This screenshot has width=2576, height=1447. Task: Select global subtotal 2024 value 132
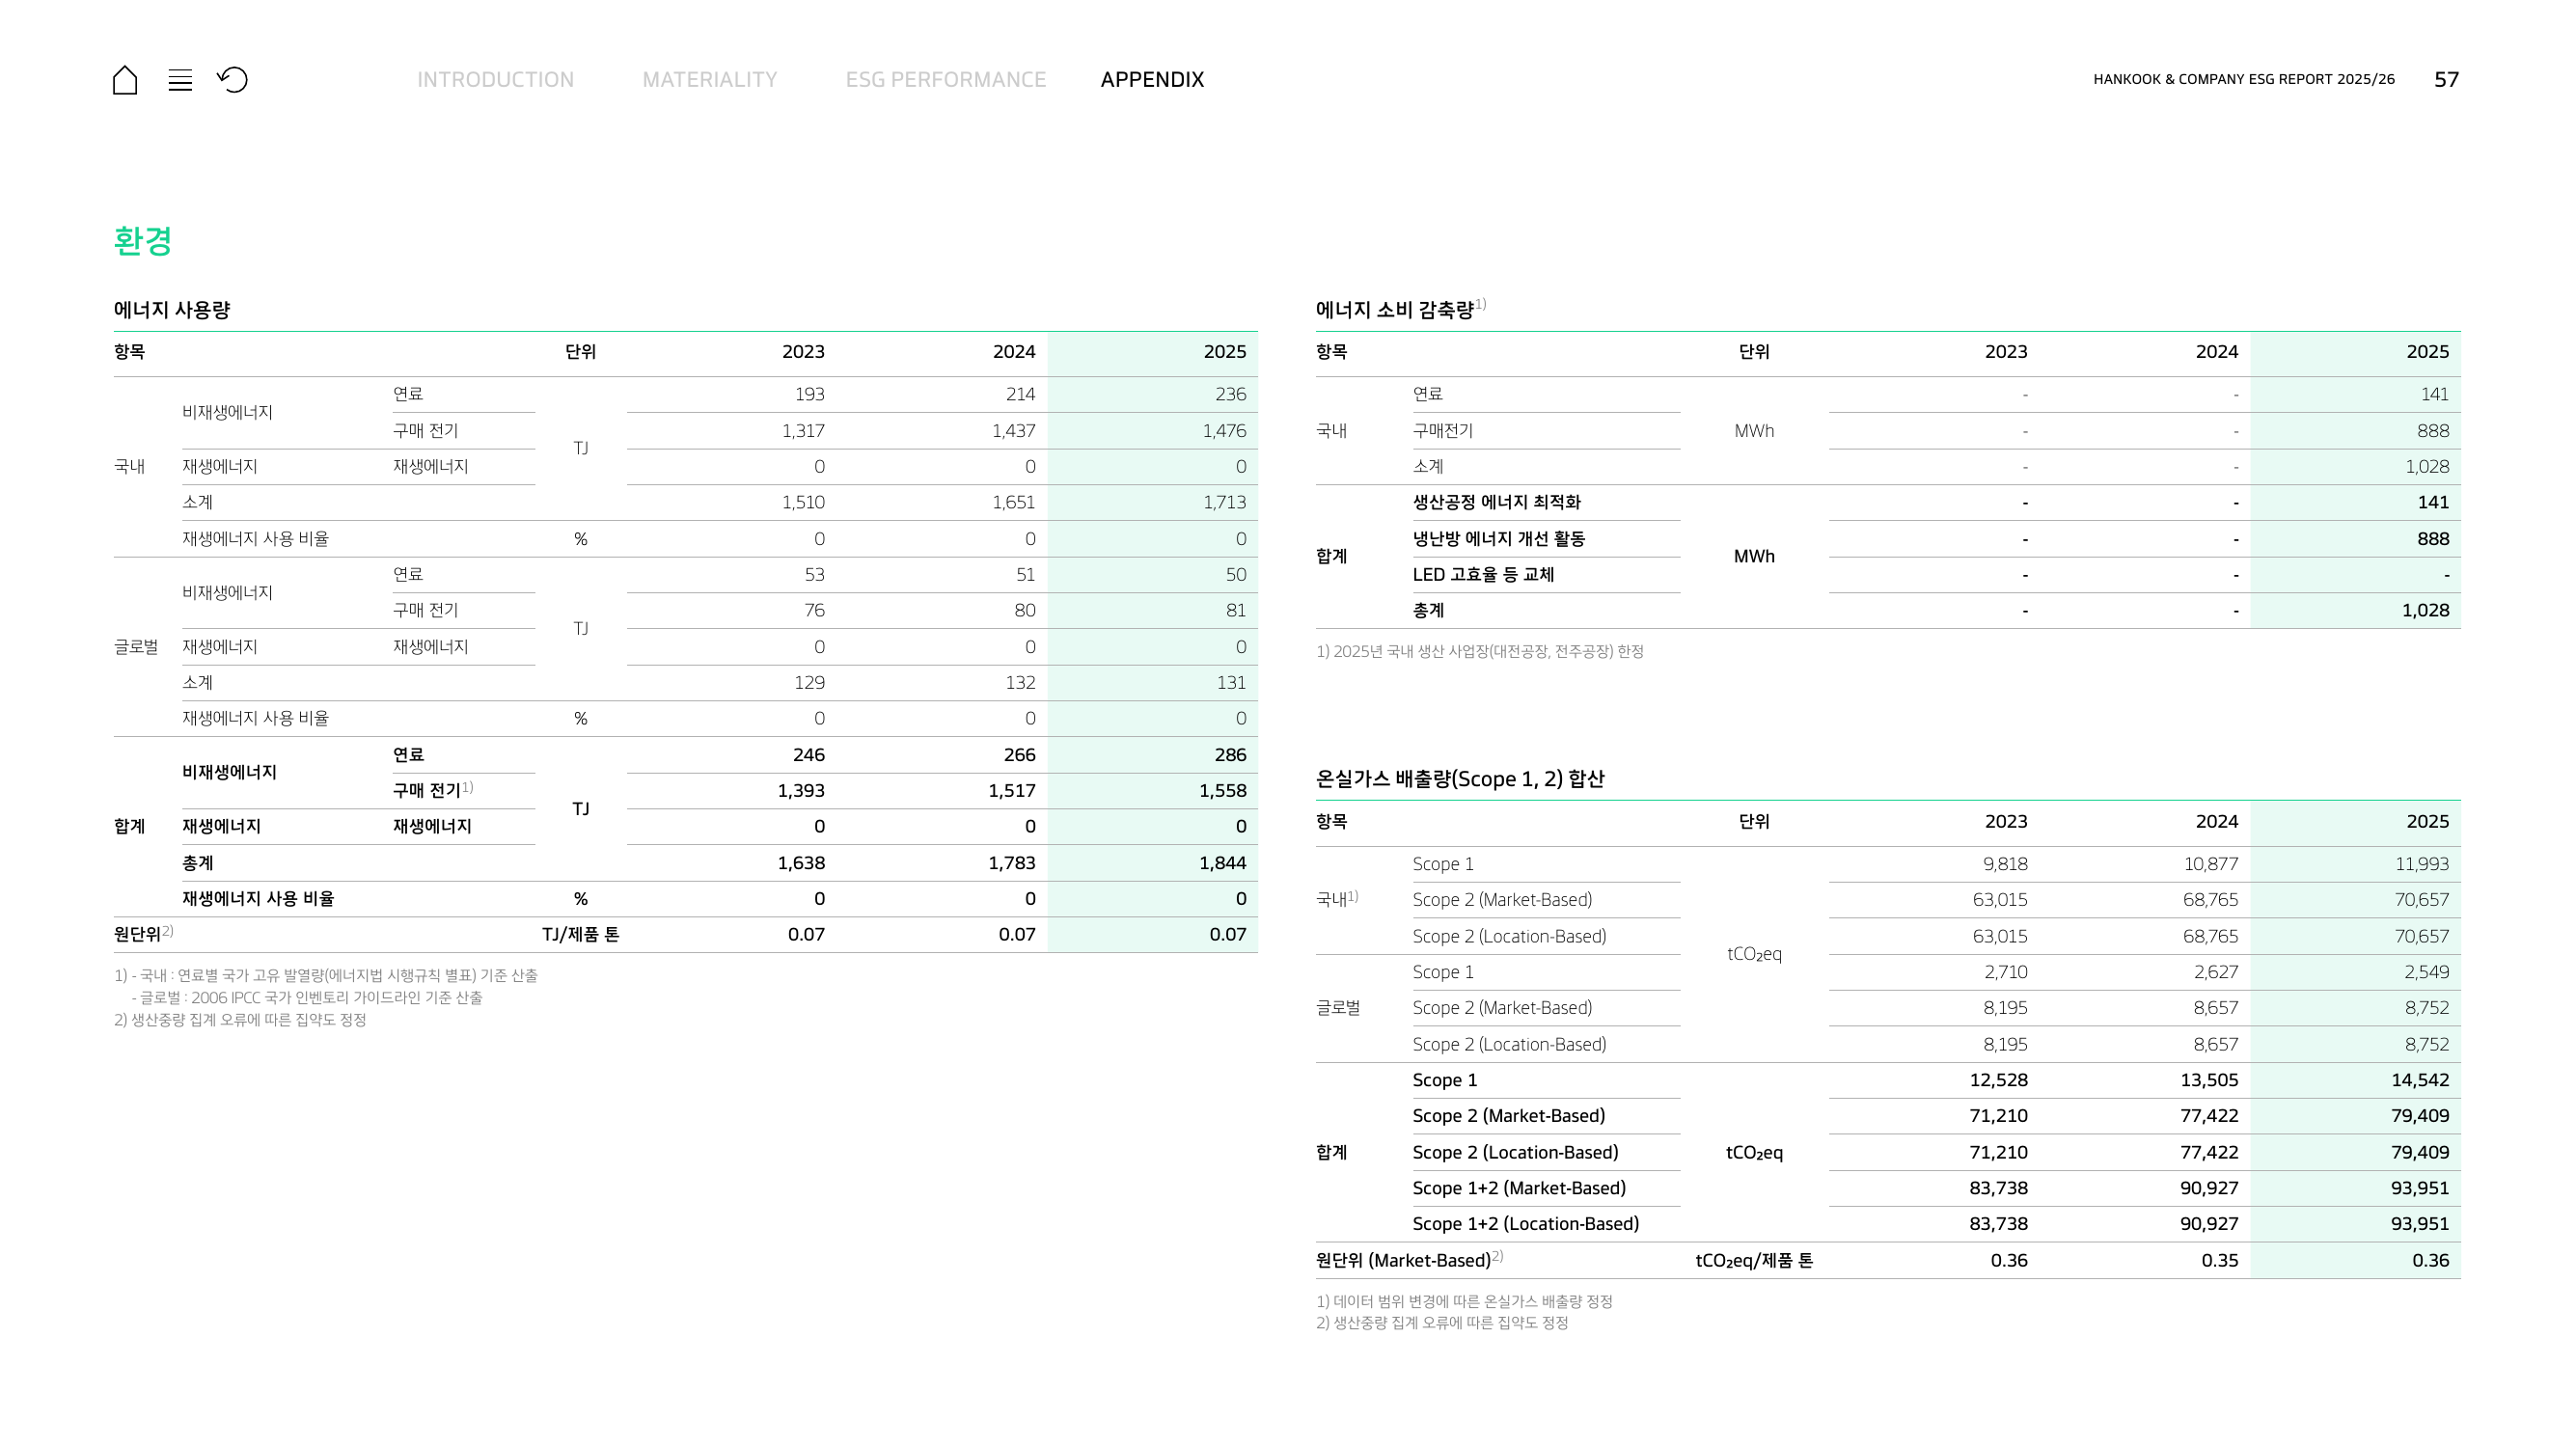(1020, 682)
